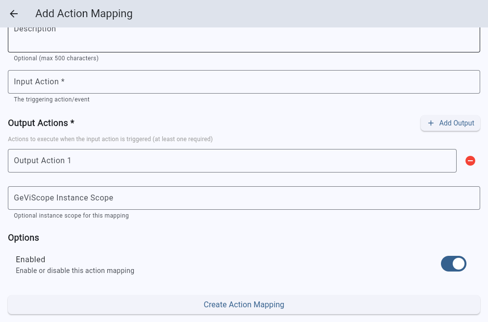Click Enable or disable this action mapping text
This screenshot has height=322, width=488.
point(75,271)
